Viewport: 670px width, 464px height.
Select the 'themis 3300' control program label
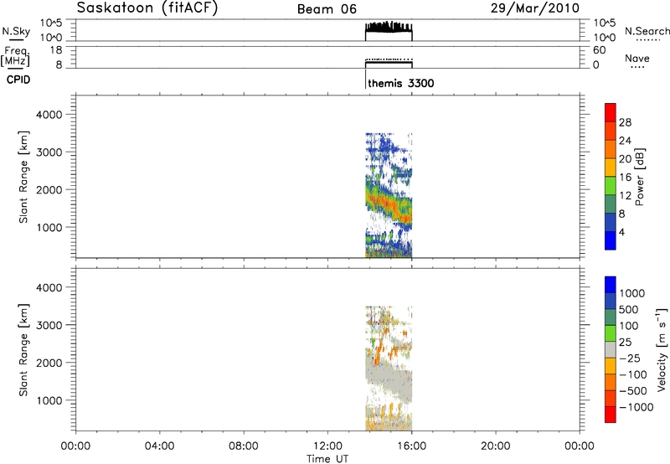point(401,83)
